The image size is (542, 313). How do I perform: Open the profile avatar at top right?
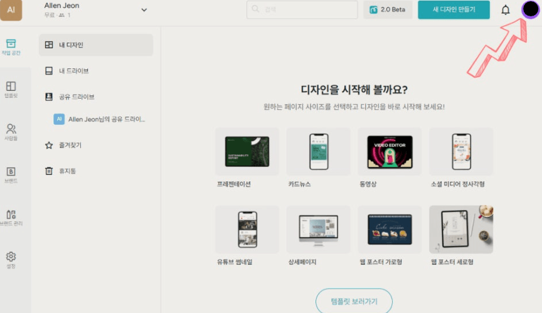coord(531,9)
